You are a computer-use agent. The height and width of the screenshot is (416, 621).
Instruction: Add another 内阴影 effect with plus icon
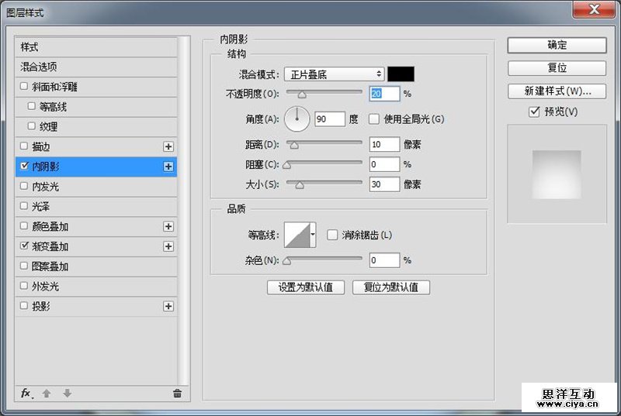pyautogui.click(x=168, y=167)
